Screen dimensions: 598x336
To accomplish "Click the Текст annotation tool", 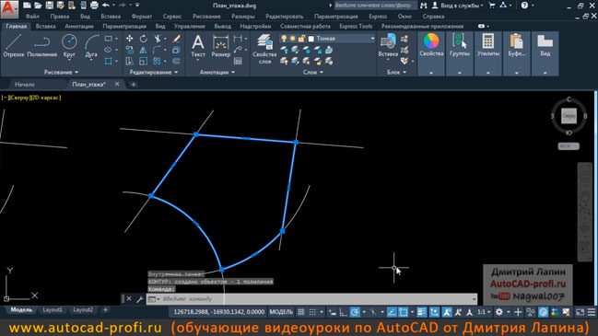I will 198,46.
